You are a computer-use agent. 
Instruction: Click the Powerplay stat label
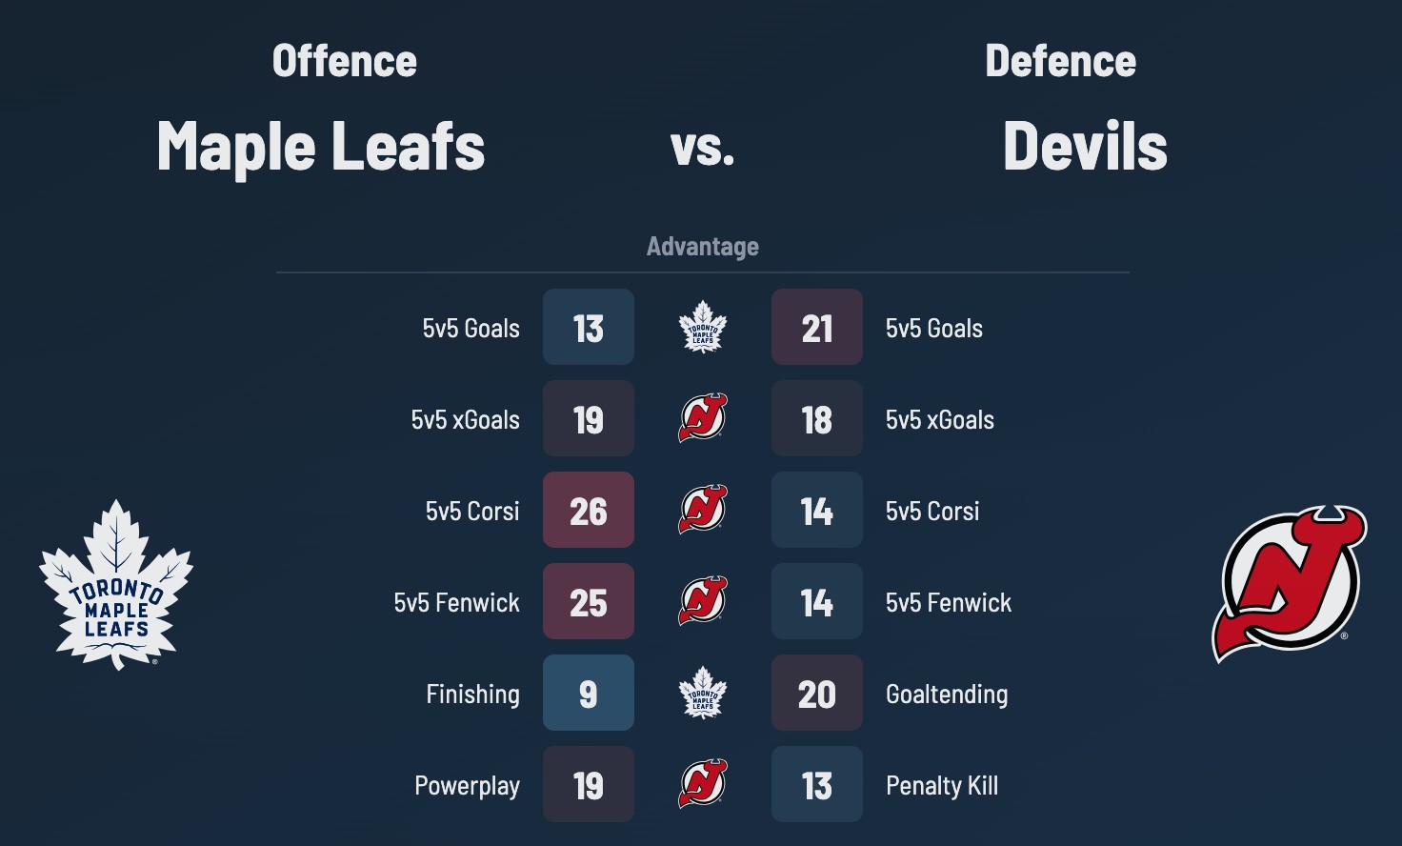pos(467,786)
